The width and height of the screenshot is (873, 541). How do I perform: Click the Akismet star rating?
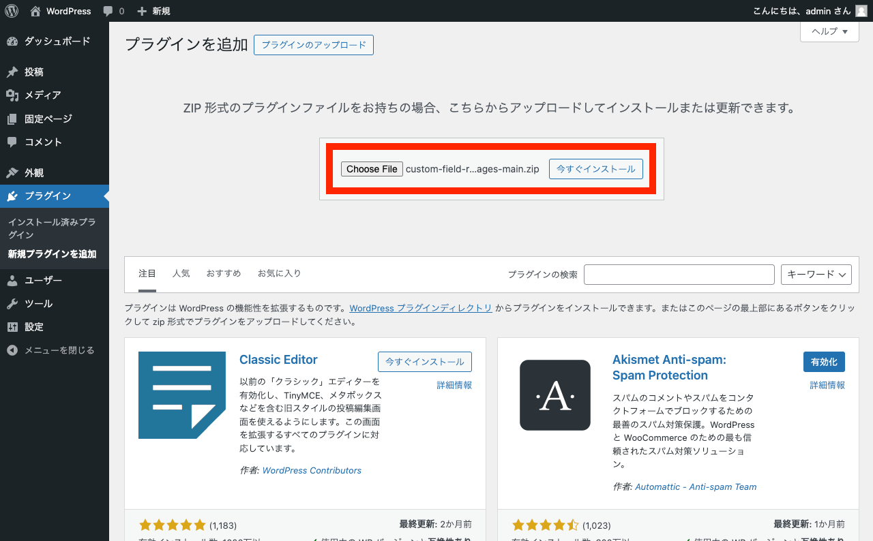click(546, 525)
